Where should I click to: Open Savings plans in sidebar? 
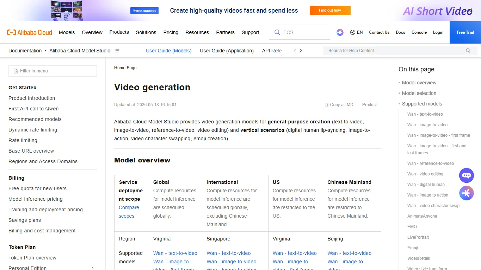[x=25, y=220]
